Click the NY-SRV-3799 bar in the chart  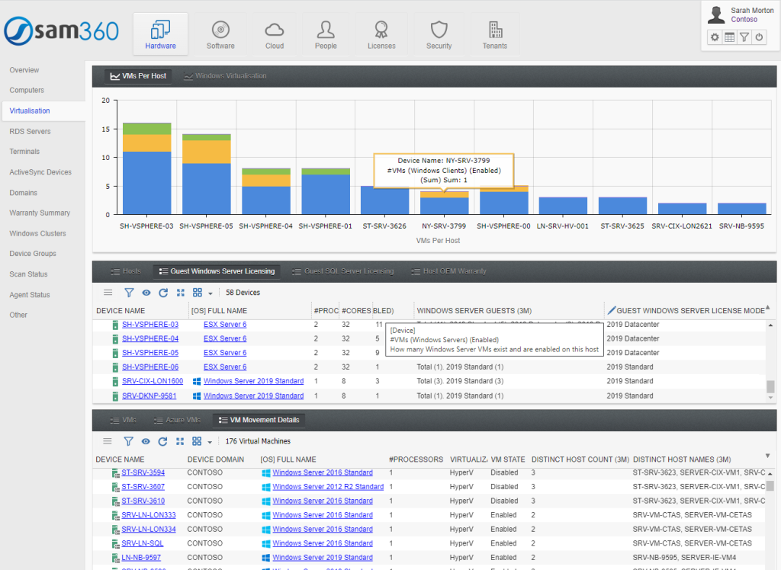[445, 203]
